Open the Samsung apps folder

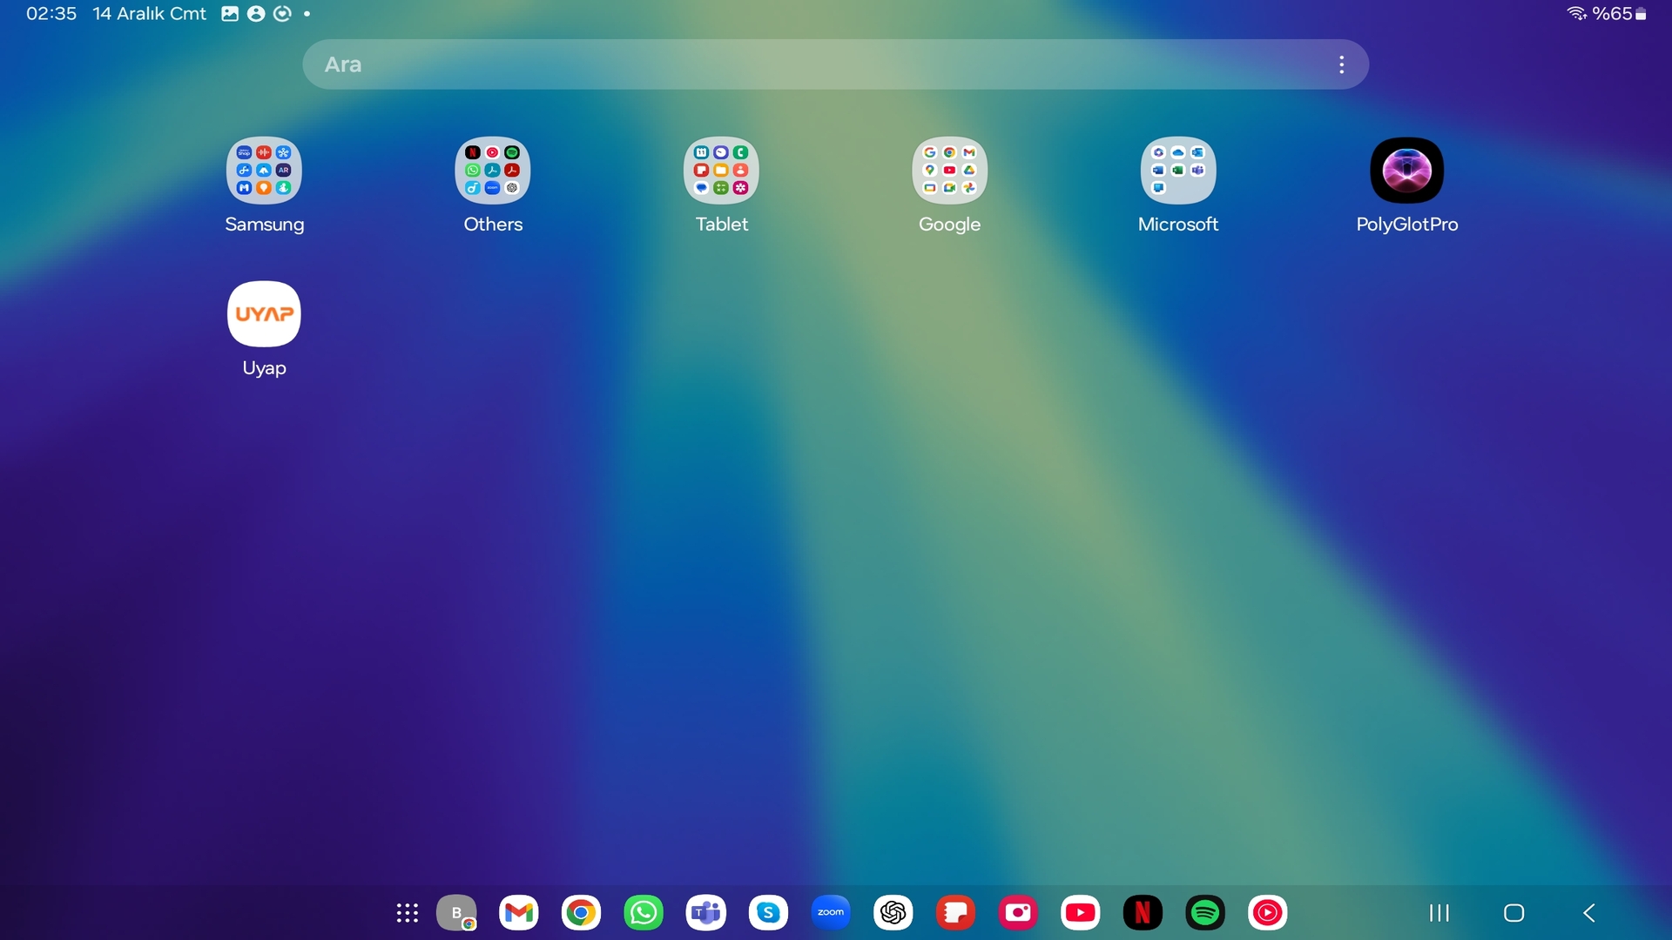(264, 171)
